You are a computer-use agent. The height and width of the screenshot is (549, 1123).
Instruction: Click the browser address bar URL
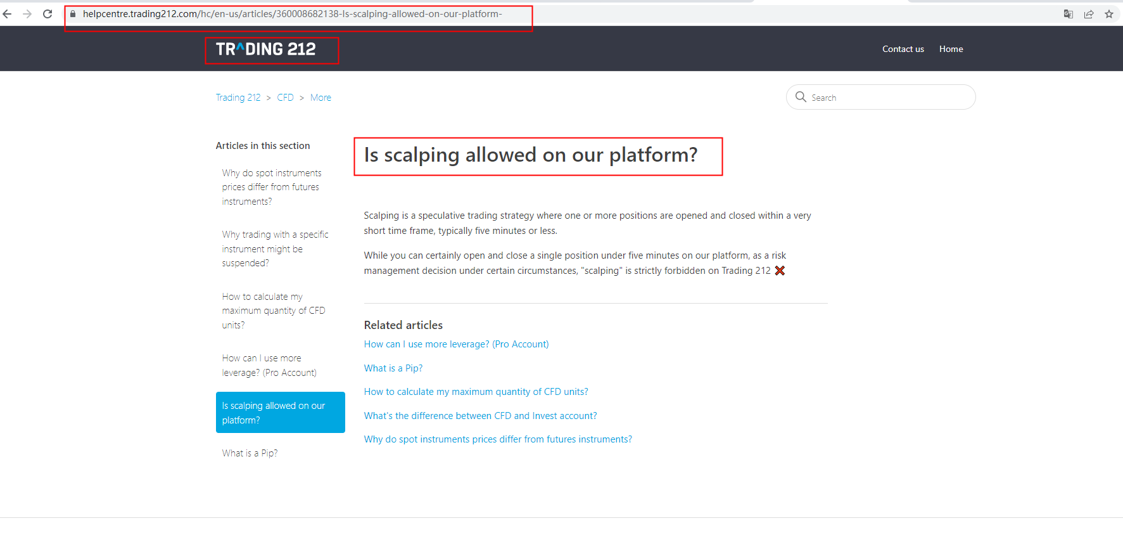coord(292,14)
